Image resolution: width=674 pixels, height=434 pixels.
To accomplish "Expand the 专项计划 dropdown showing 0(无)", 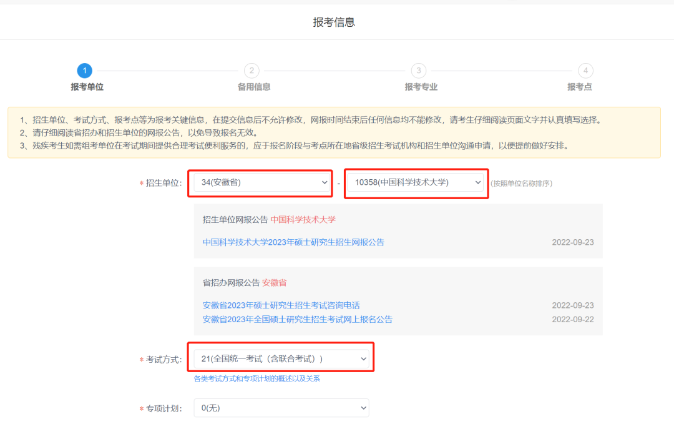I will click(x=281, y=408).
